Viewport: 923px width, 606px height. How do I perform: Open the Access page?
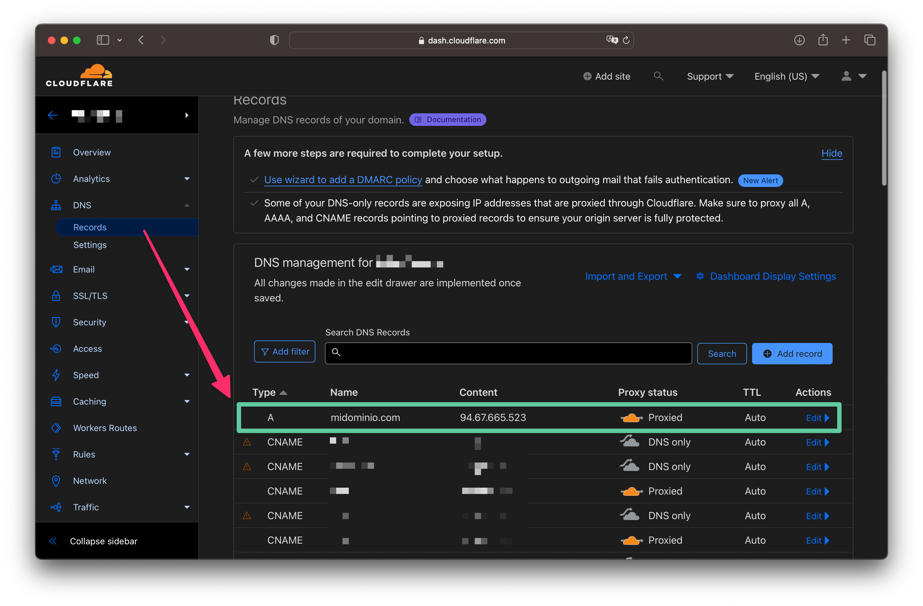[x=87, y=349]
